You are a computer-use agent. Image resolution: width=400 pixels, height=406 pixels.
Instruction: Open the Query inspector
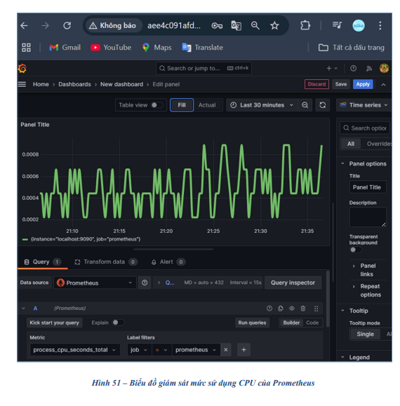pos(293,283)
